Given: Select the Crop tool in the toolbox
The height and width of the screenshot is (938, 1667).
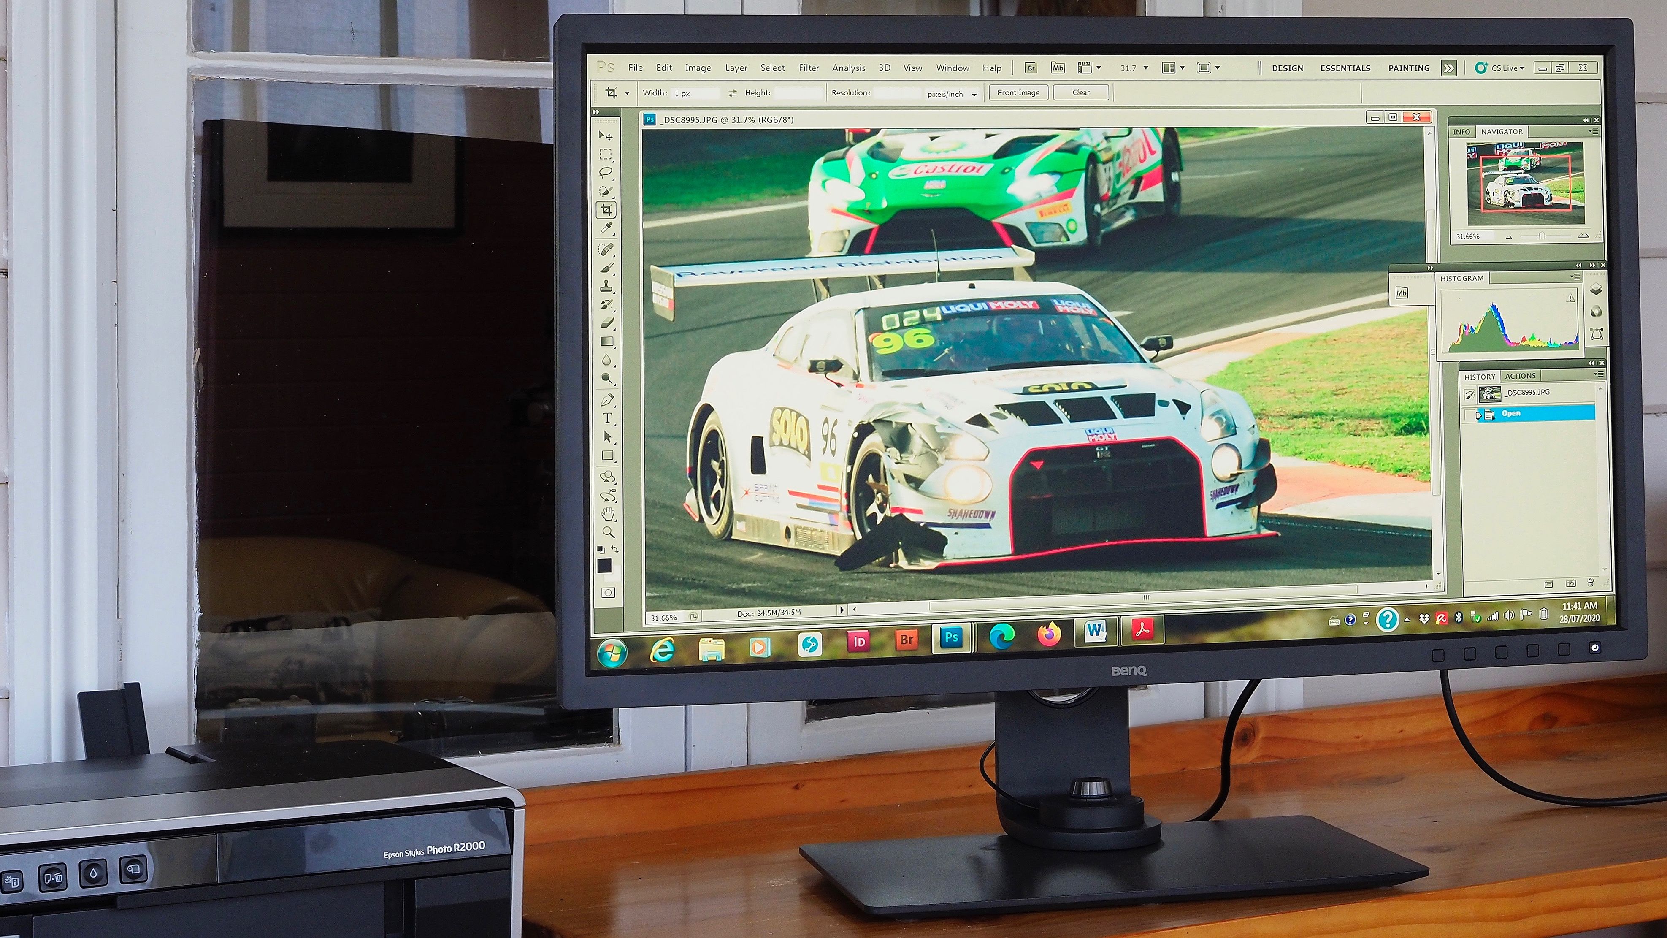Looking at the screenshot, I should (606, 210).
